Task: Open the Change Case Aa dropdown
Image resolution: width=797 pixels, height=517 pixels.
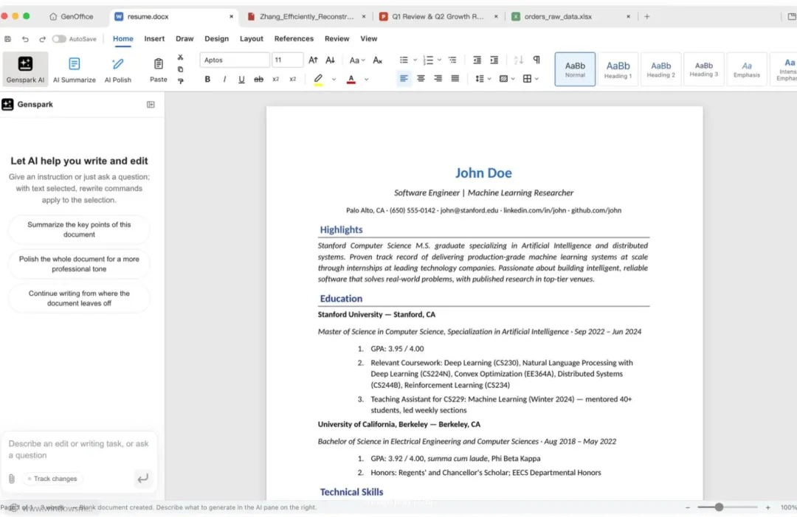Action: click(x=357, y=60)
